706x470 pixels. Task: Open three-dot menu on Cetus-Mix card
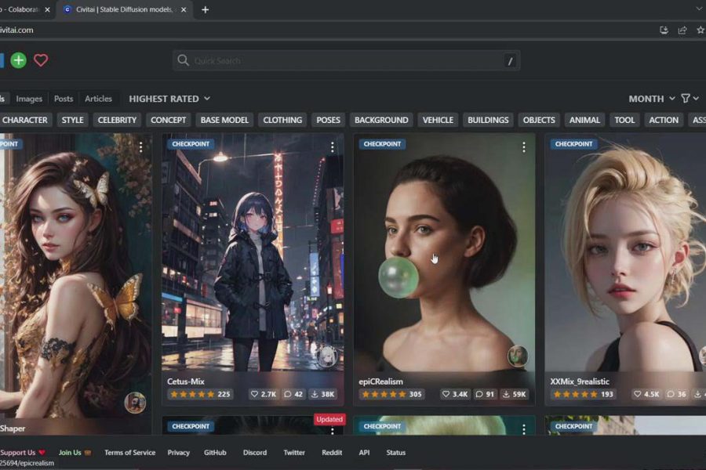333,147
